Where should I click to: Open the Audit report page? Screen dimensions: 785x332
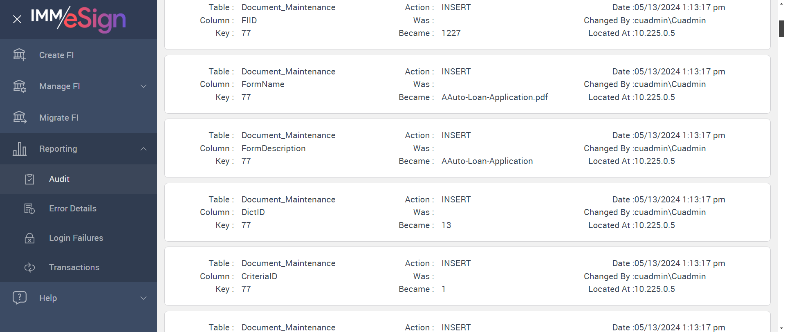coord(59,179)
